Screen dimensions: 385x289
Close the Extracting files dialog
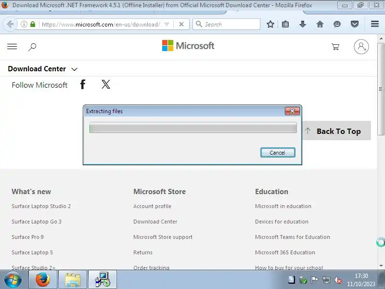292,111
